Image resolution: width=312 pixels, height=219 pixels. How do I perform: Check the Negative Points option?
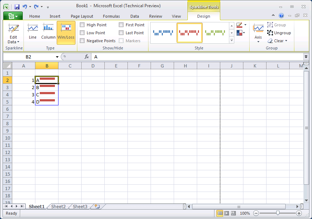click(82, 40)
